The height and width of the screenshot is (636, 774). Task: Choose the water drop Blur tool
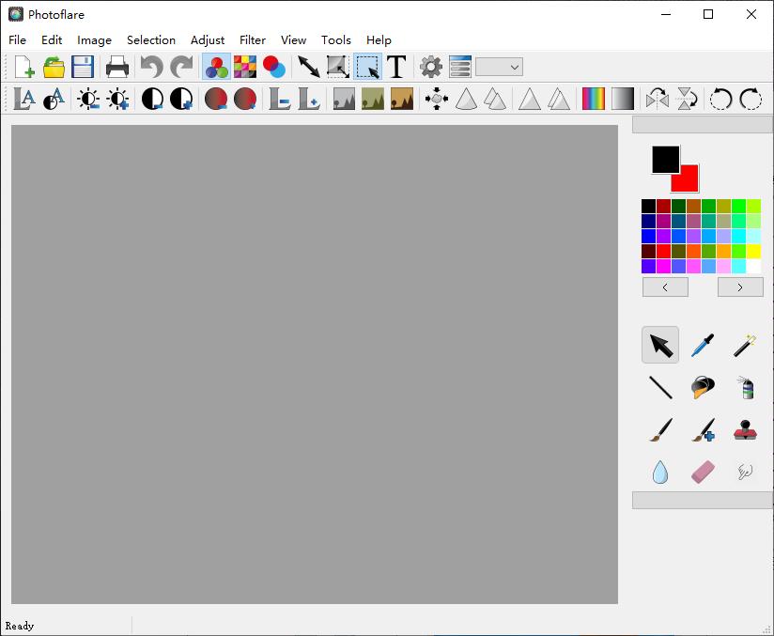pos(660,472)
